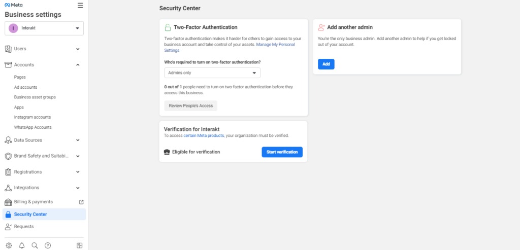Open settings gear in sidebar footer

point(9,245)
